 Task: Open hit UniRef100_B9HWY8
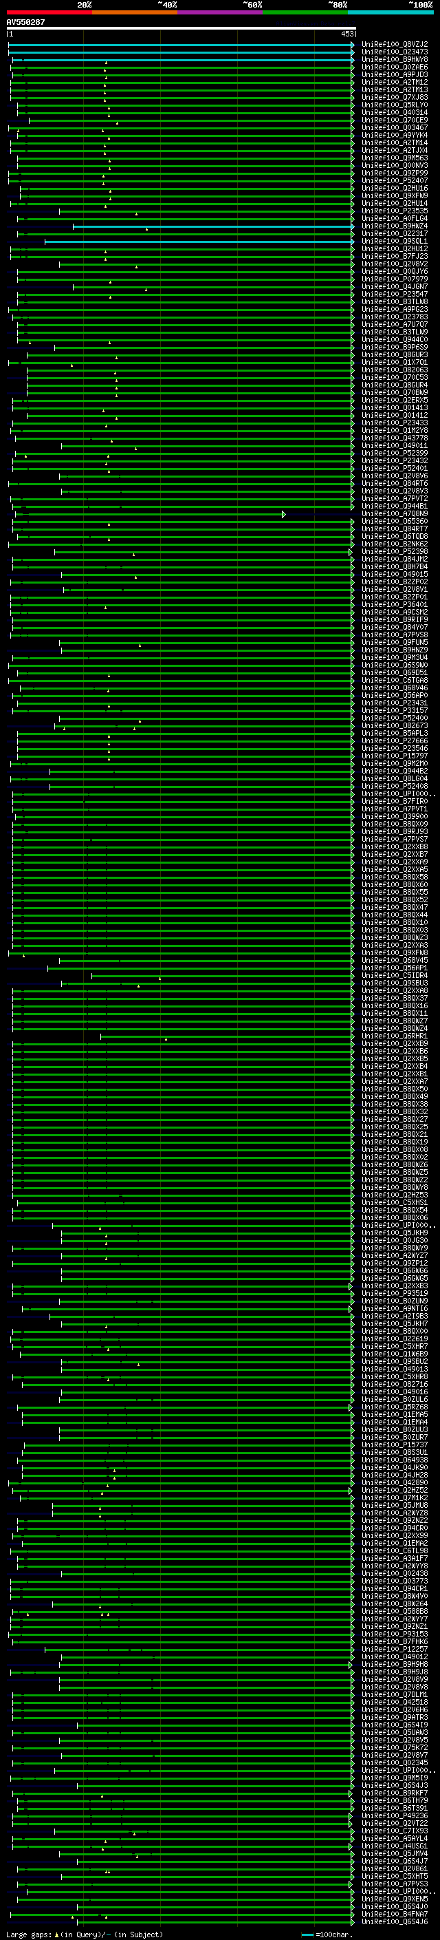tap(395, 59)
